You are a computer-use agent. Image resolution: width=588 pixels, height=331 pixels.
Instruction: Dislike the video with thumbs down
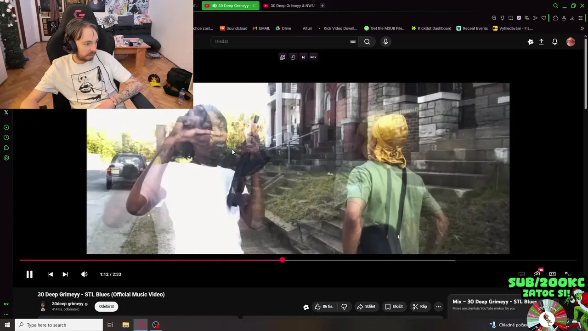coord(344,307)
